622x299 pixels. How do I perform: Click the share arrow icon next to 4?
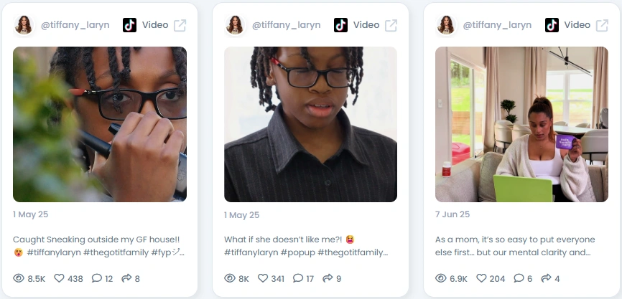click(546, 278)
